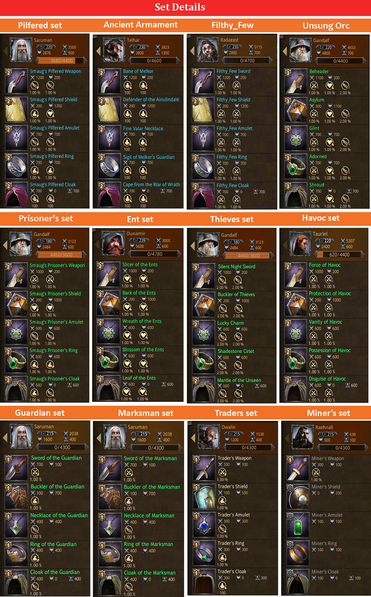Click Tauriel's portrait in the Havoc set

[300, 244]
